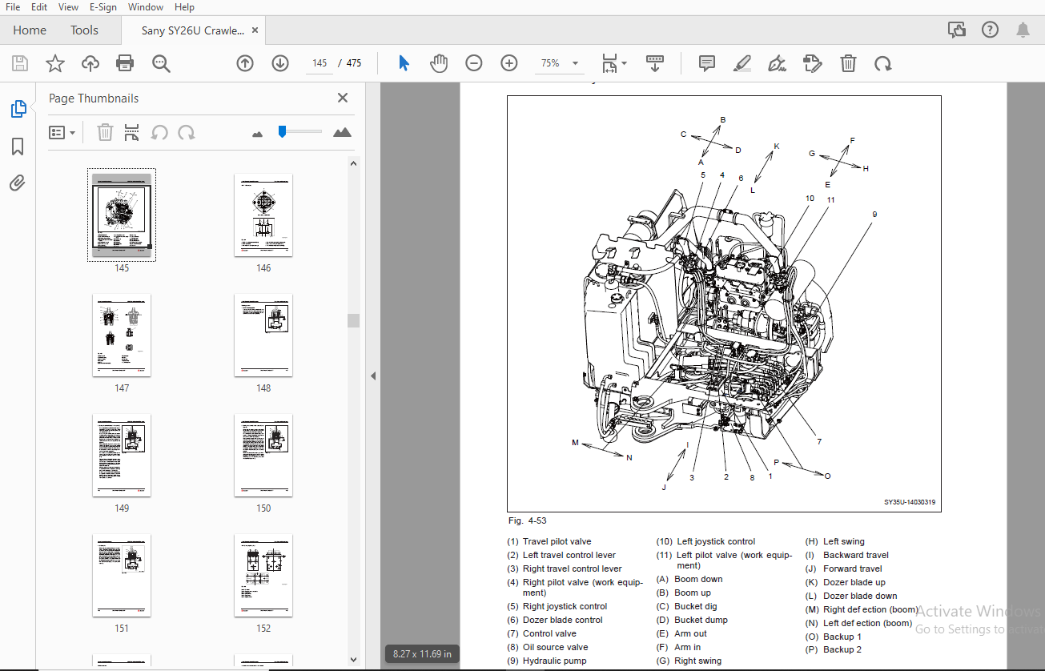
Task: Select page 151 thumbnail
Action: pyautogui.click(x=122, y=576)
